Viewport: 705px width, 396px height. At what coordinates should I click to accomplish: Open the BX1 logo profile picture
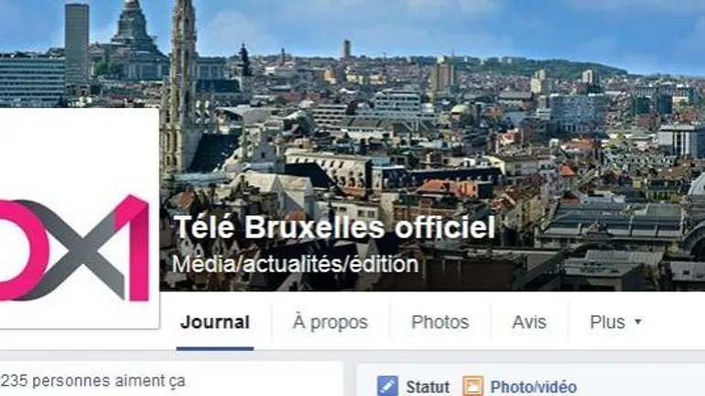coord(79,218)
